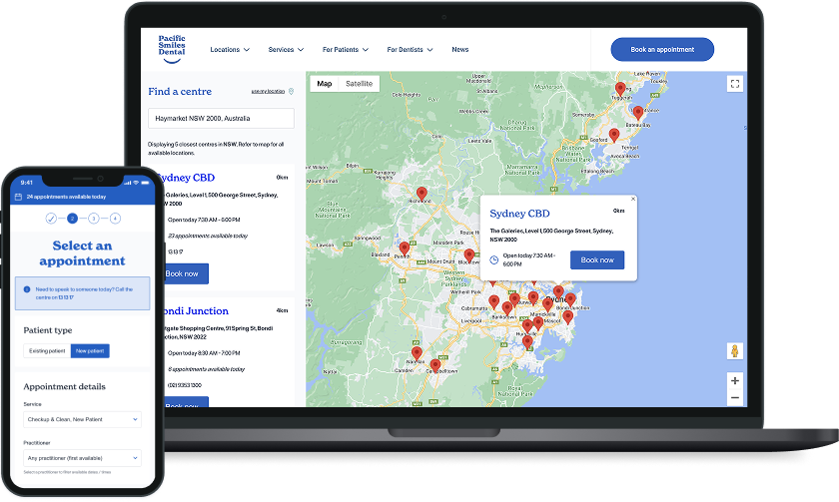Select step 2 in phone progress
Screen dimensions: 839x502
[x=72, y=219]
